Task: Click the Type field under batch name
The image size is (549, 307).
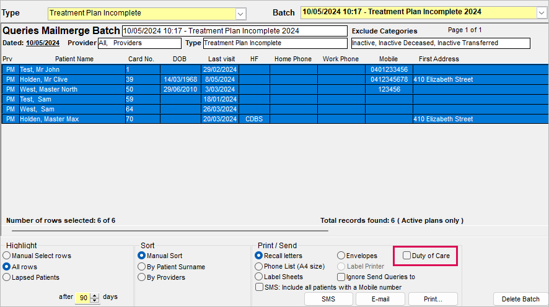Action: coord(275,43)
